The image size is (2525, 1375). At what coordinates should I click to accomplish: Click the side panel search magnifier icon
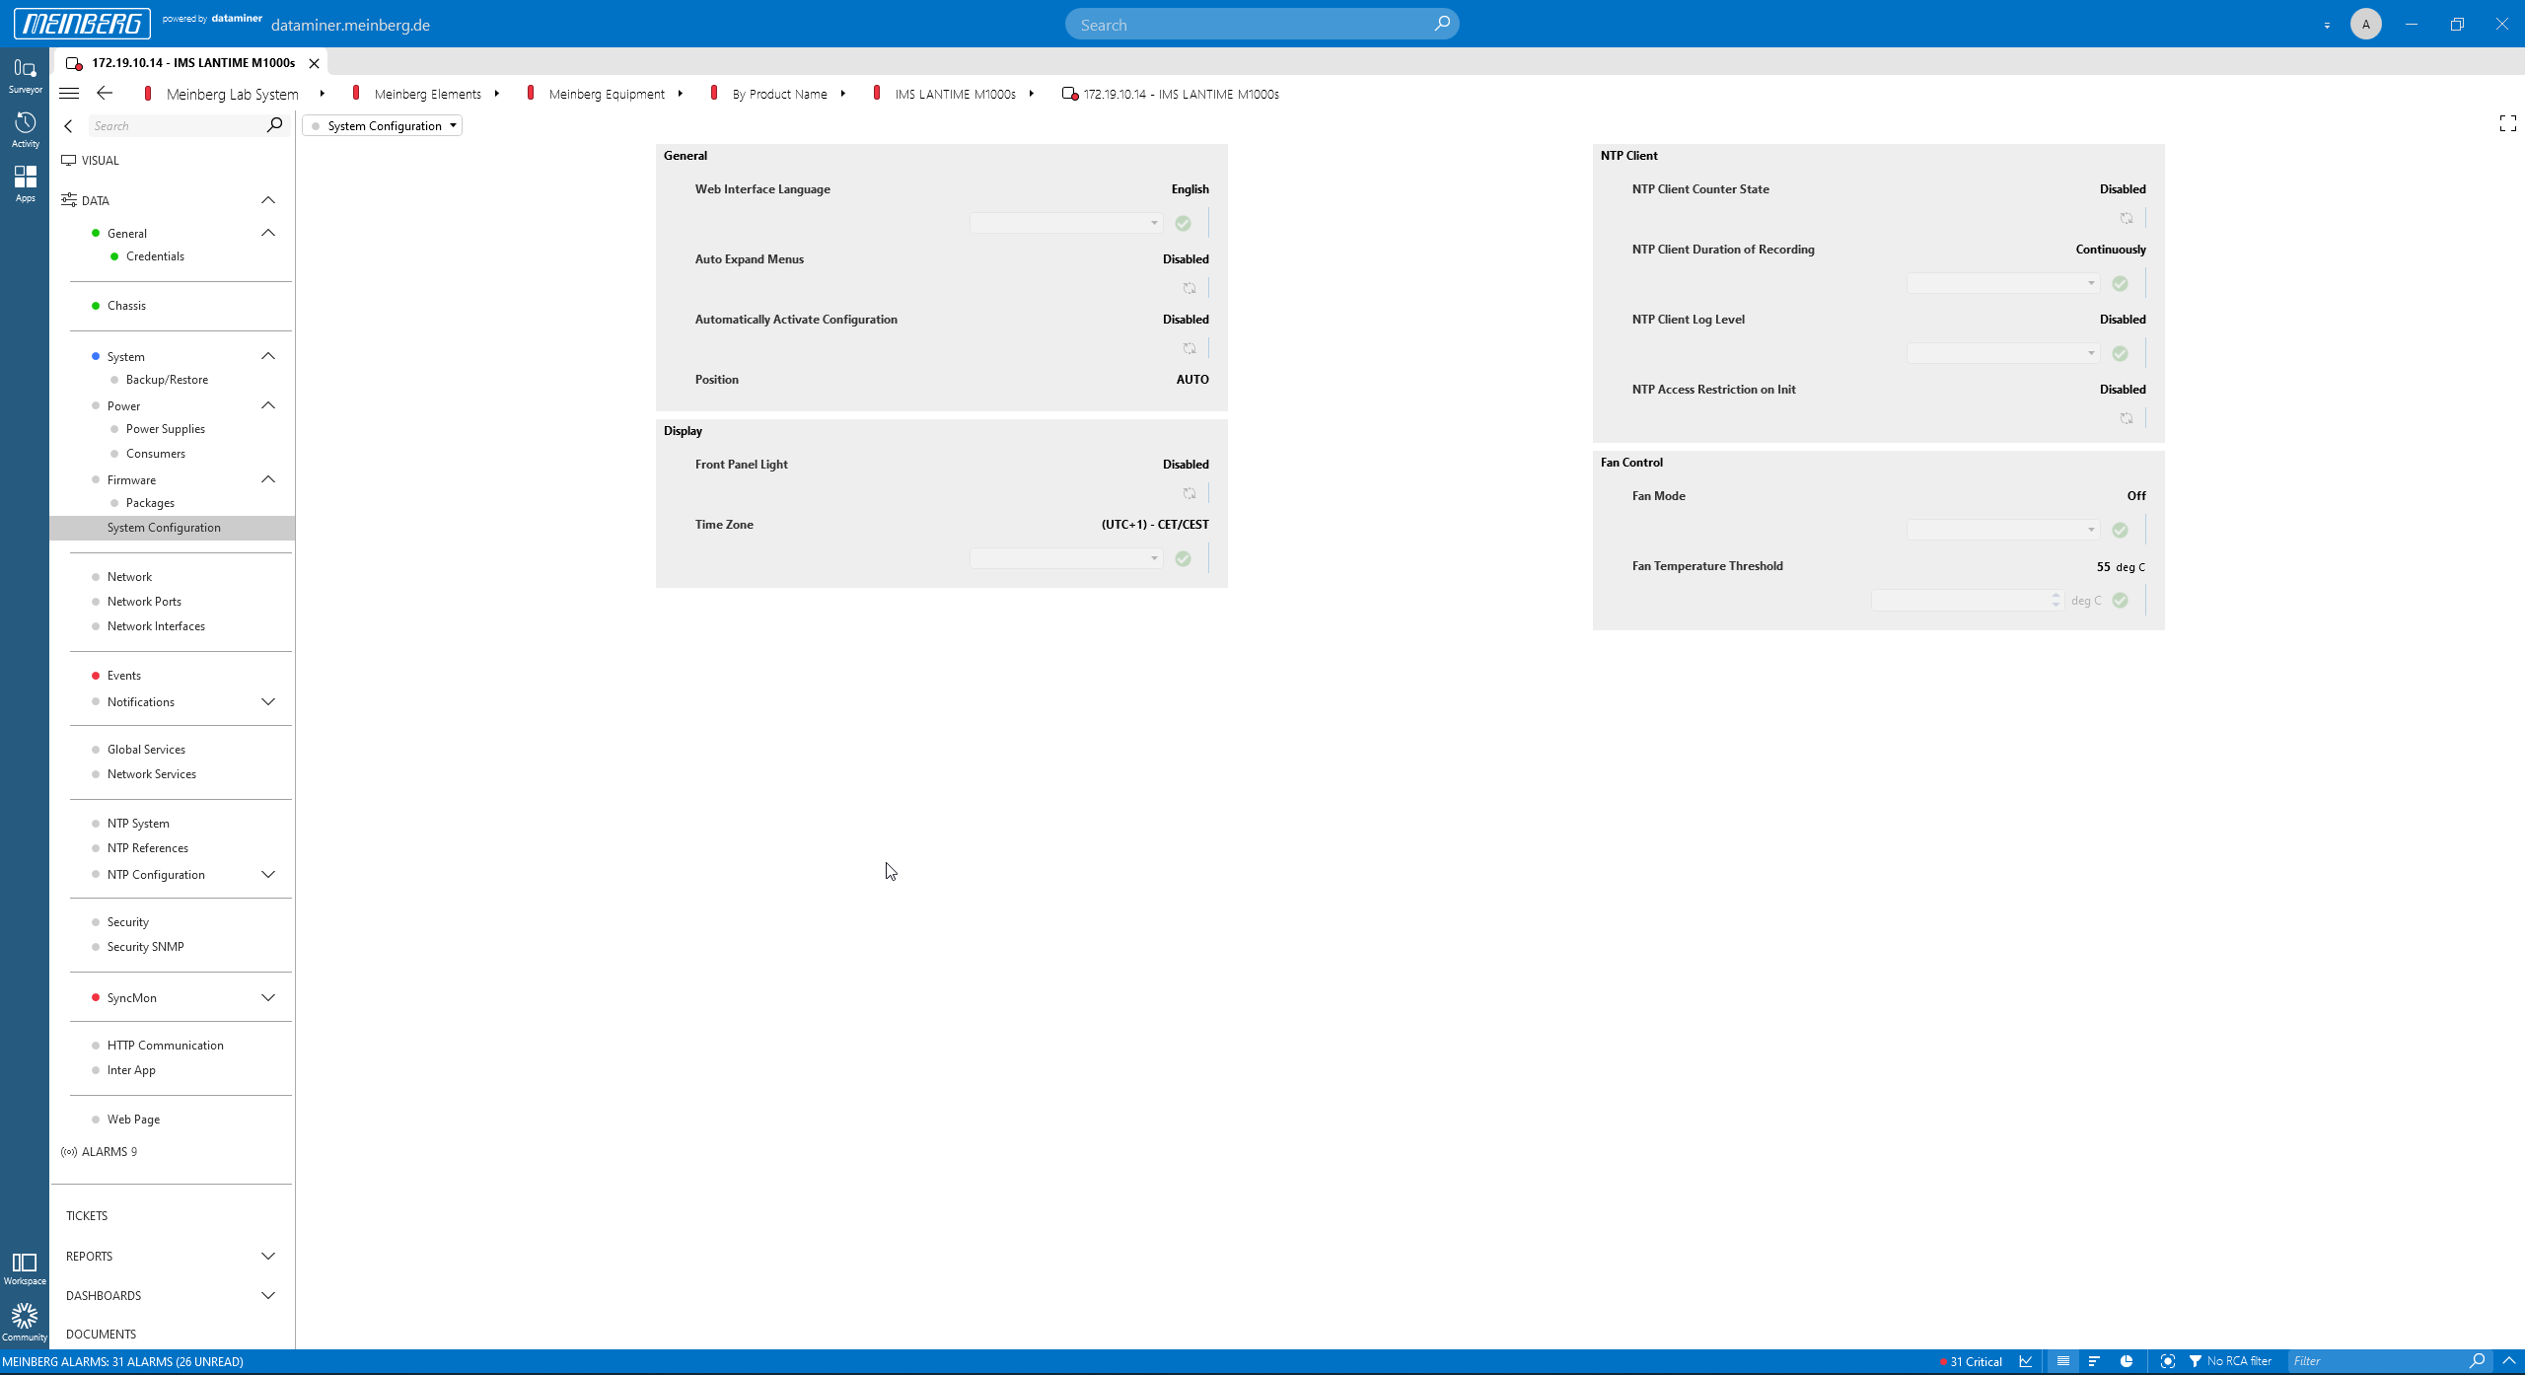274,125
